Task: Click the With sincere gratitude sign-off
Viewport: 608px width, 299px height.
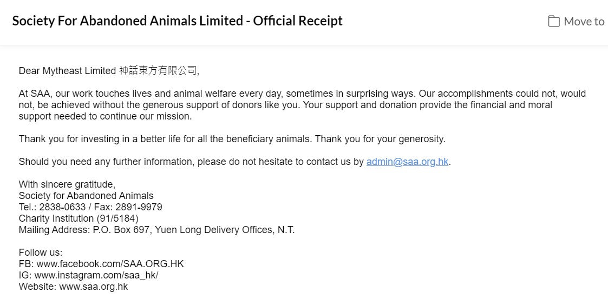Action: [67, 184]
